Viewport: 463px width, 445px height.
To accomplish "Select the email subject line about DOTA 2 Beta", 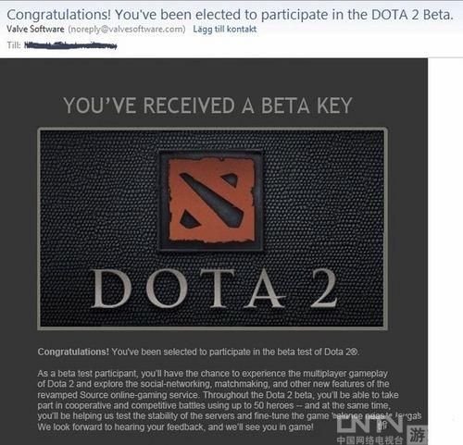I will tap(230, 15).
